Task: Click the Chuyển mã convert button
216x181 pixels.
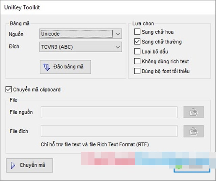Action: tap(30, 165)
